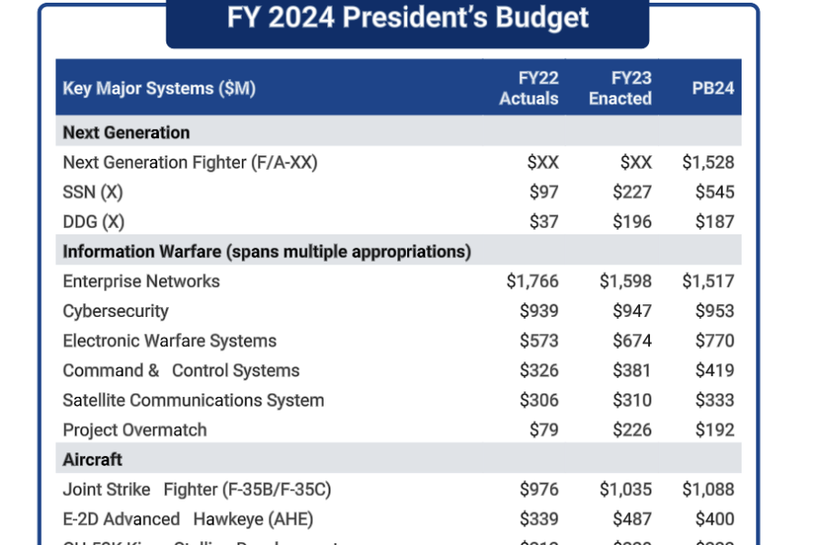Click the Next Generation Fighter (F/A-XX) row label
Viewport: 818px width, 545px height.
point(190,163)
